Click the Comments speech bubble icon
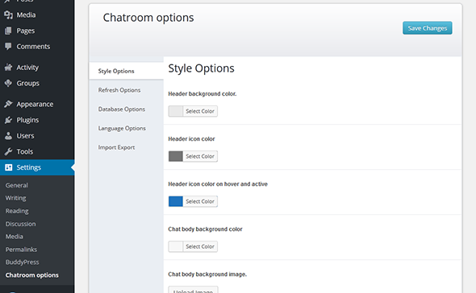 tap(9, 47)
